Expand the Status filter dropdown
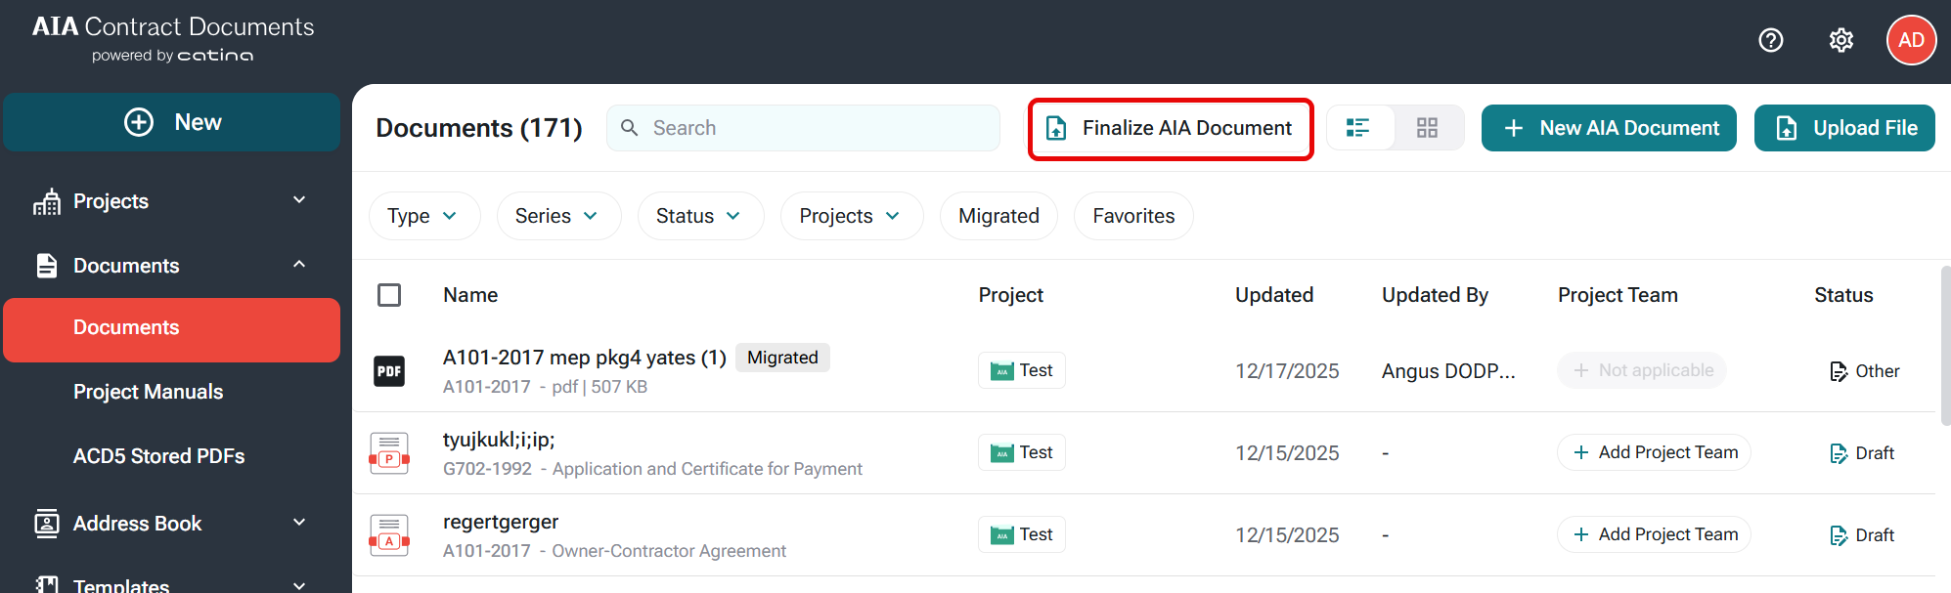Viewport: 1951px width, 593px height. point(699,216)
